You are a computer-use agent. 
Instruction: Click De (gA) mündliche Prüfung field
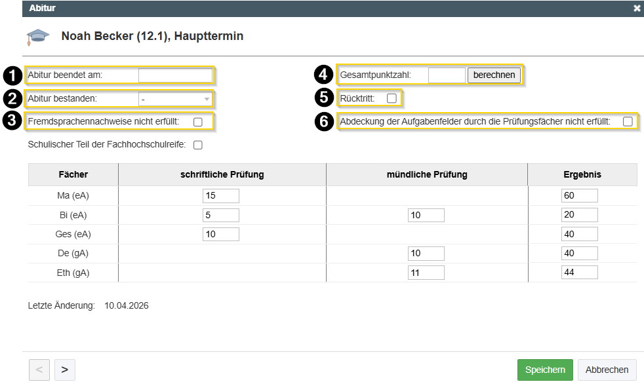click(x=426, y=254)
